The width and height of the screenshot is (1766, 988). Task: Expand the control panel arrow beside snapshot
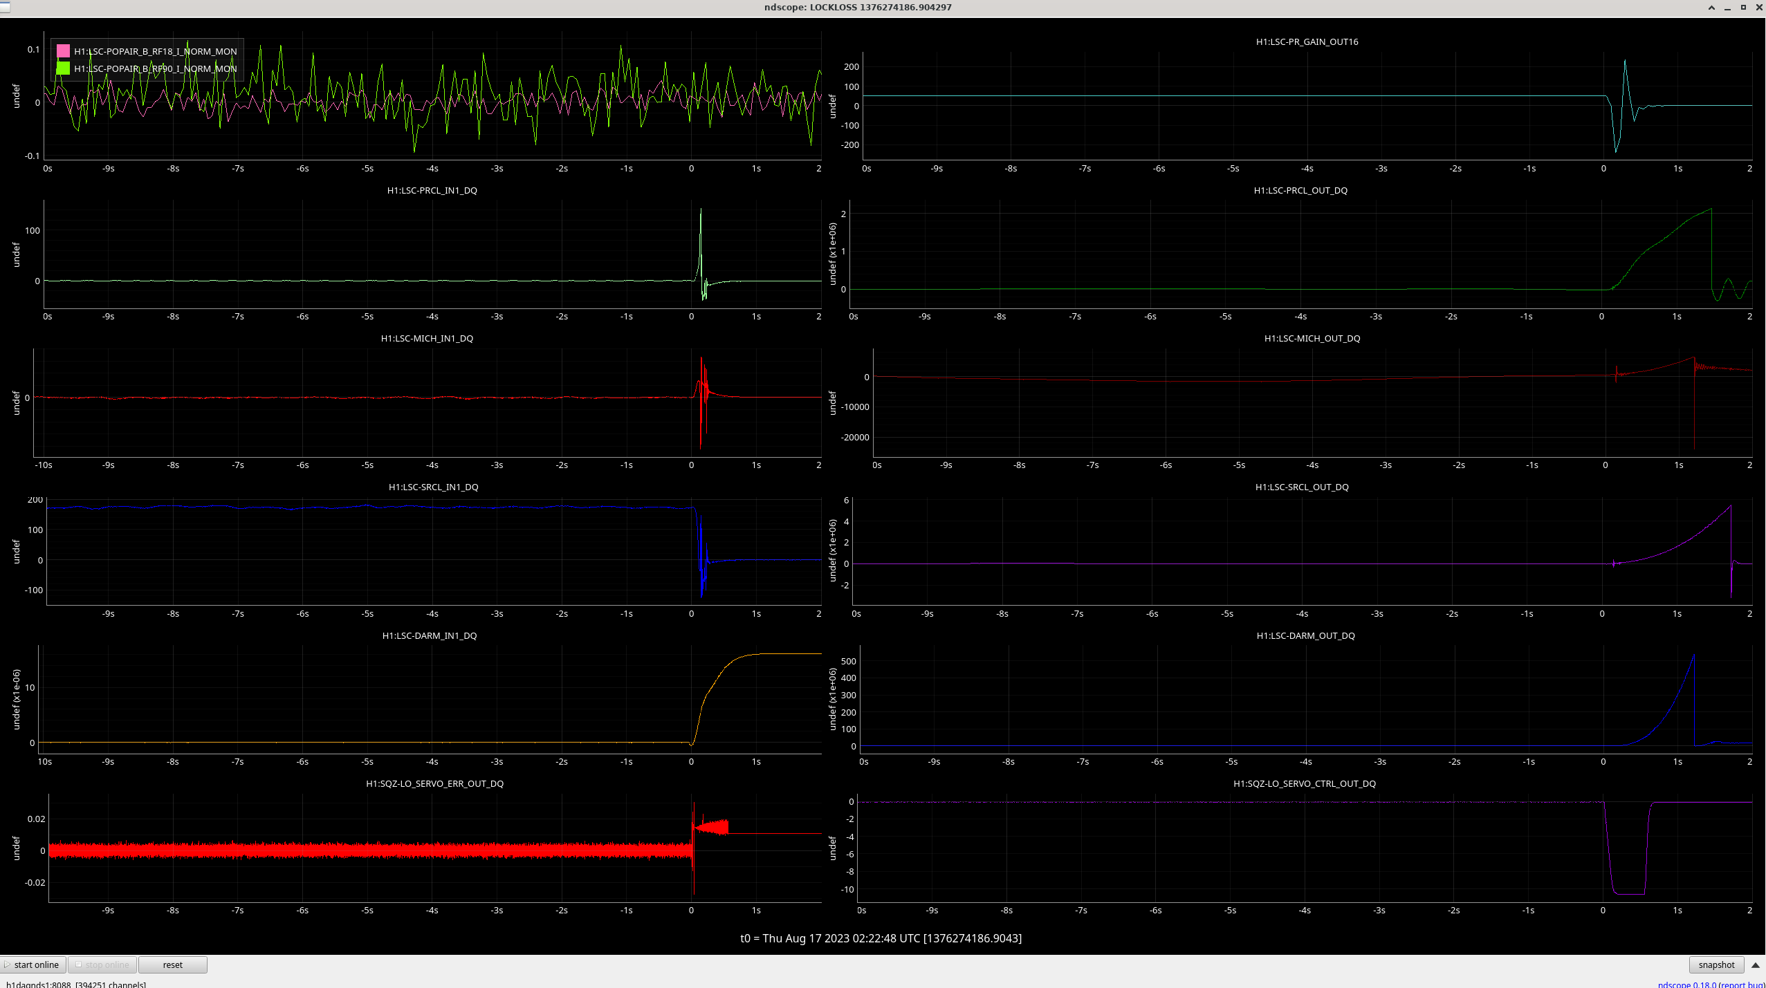(x=1755, y=964)
